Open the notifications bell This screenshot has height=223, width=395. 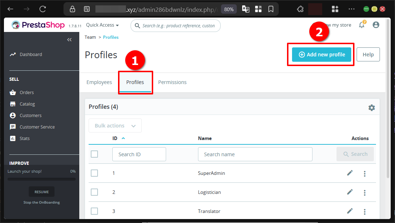pyautogui.click(x=362, y=25)
